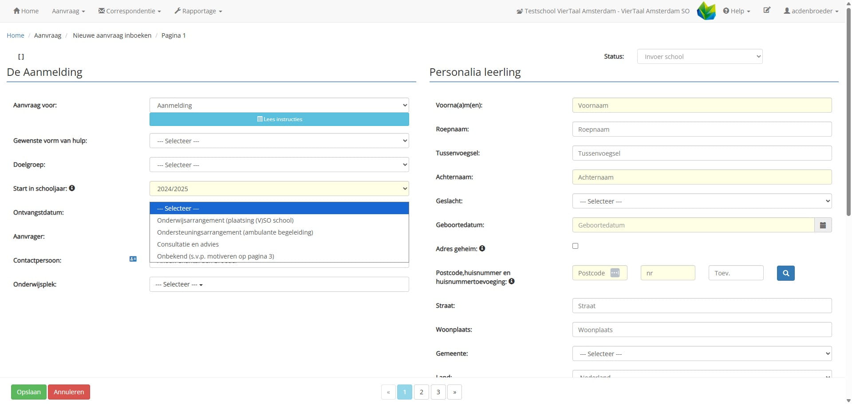
Task: Click the Geboortedatum input field
Action: pos(693,225)
